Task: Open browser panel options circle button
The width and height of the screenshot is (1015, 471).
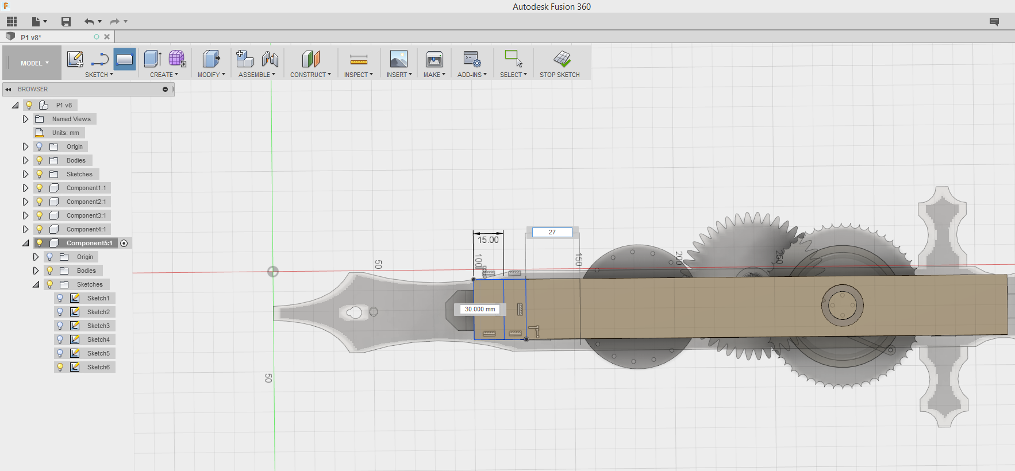Action: 165,89
